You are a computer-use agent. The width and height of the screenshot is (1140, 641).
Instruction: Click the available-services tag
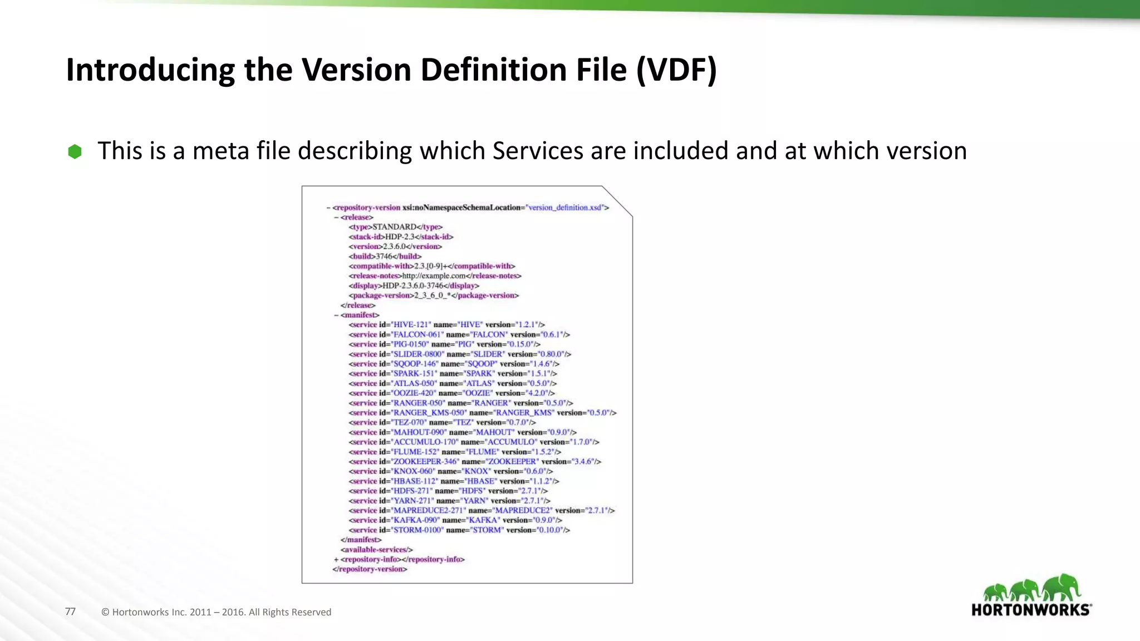point(376,550)
